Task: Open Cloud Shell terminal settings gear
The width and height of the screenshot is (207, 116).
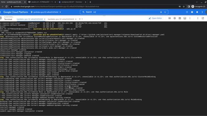Action: tap(175, 18)
